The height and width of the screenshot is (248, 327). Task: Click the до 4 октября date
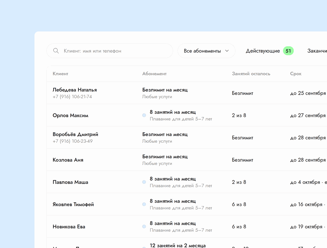(305, 182)
